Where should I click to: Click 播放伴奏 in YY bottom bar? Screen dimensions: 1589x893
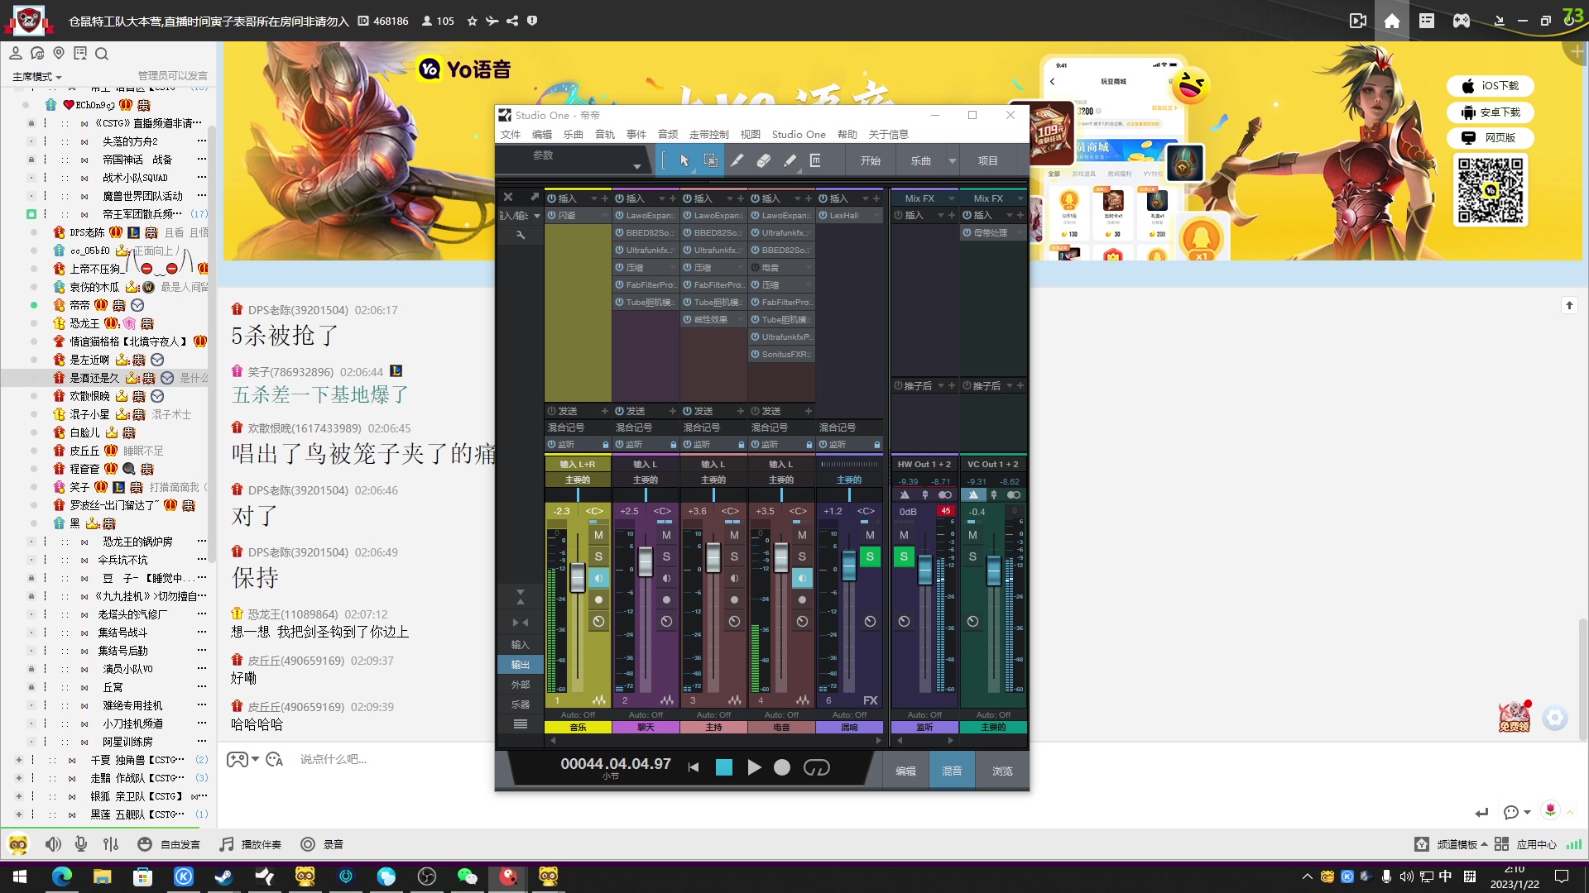pos(250,844)
